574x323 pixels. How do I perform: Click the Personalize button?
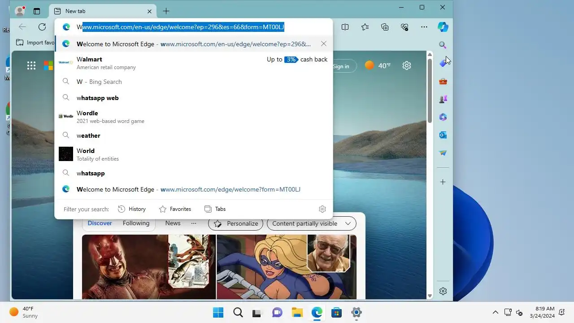pos(235,223)
